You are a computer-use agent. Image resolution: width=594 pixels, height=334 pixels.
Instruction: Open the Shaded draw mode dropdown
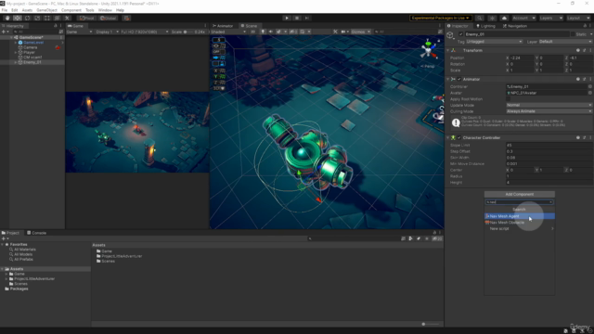pyautogui.click(x=228, y=32)
